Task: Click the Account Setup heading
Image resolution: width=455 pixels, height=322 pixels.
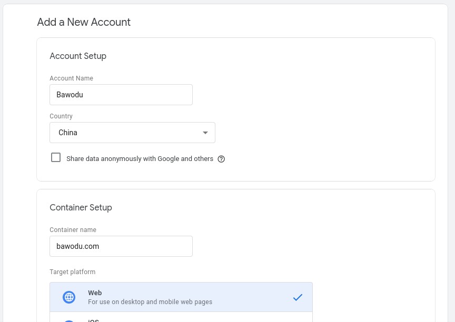Action: point(78,56)
